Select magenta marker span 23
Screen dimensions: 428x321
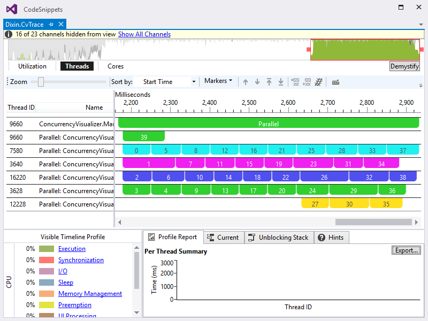pyautogui.click(x=313, y=164)
